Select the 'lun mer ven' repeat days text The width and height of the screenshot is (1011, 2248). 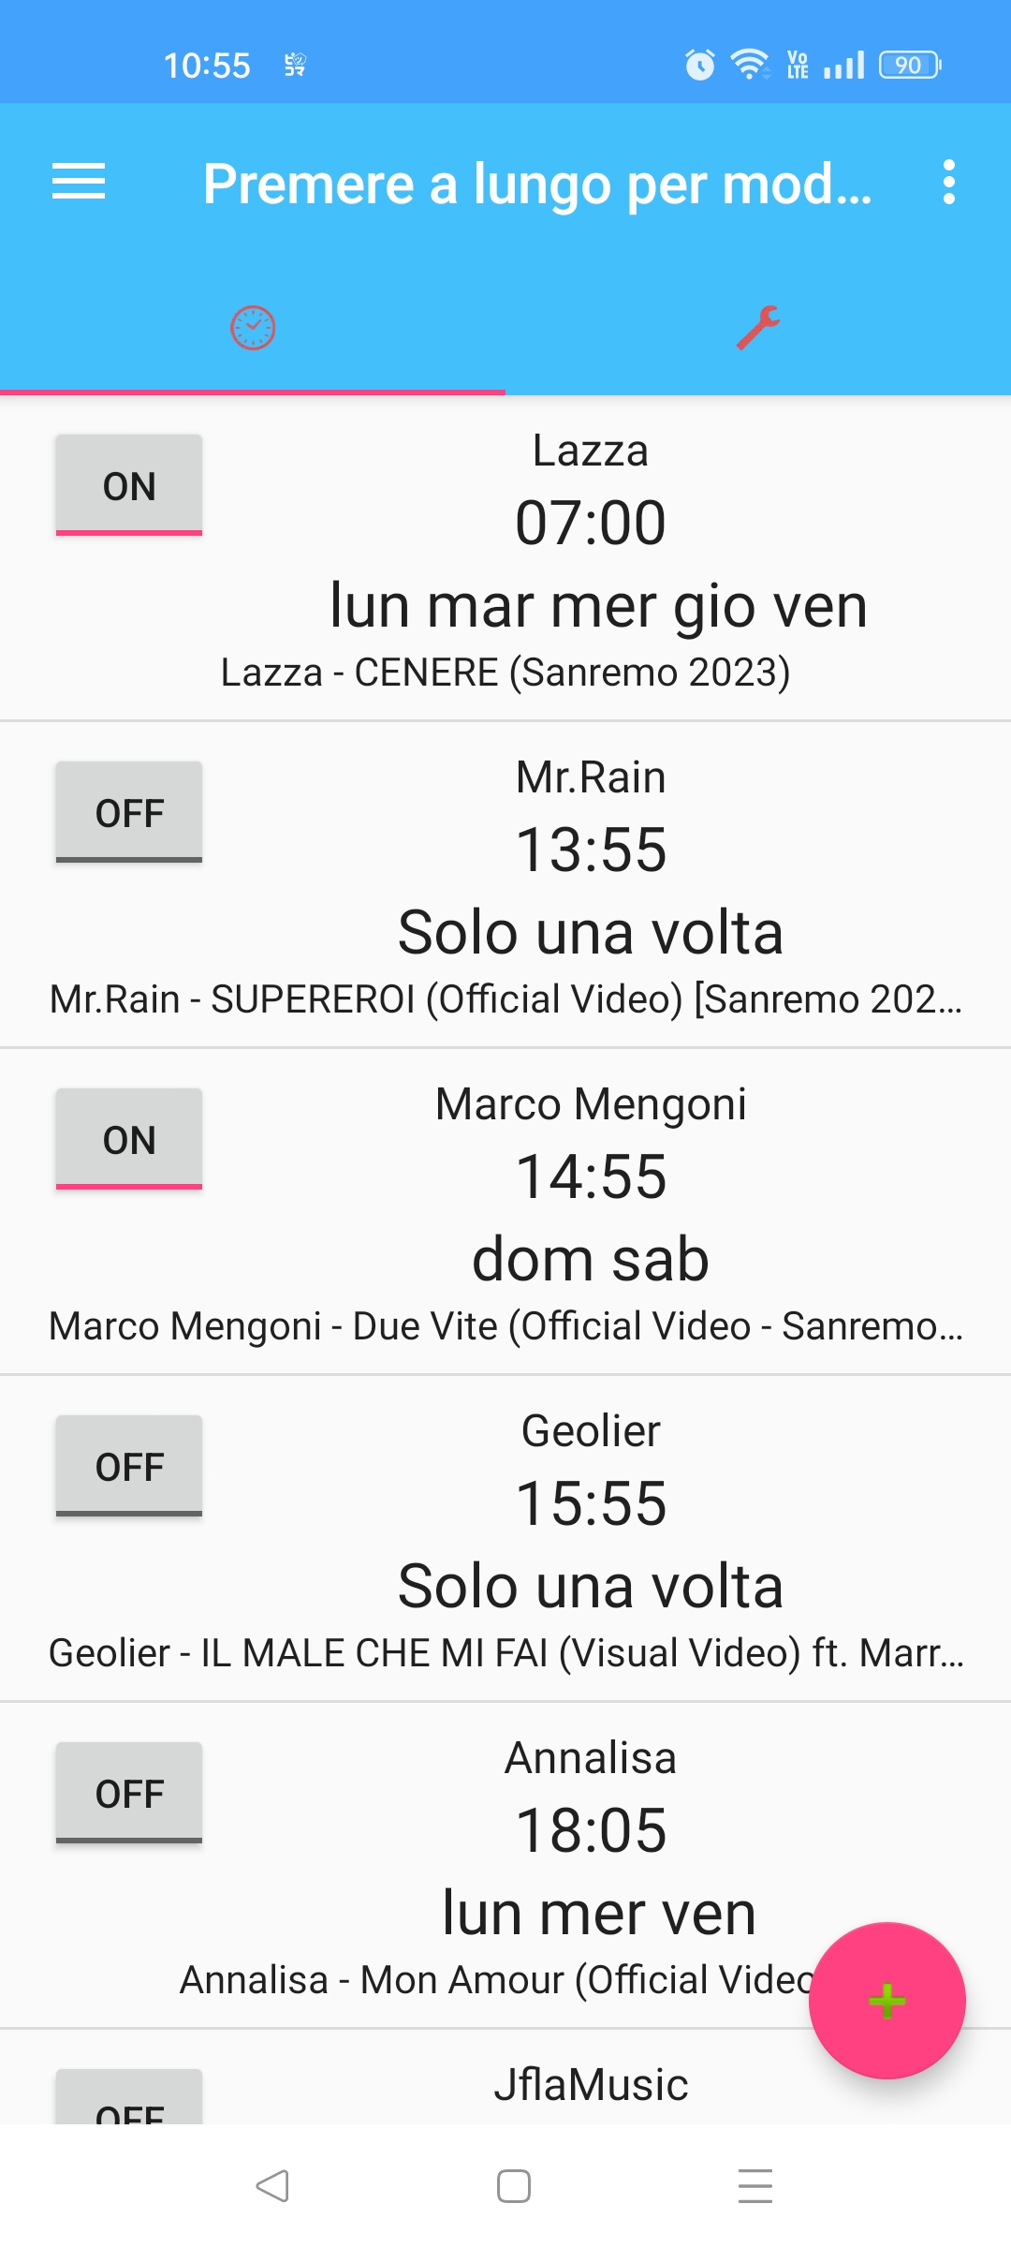598,1913
